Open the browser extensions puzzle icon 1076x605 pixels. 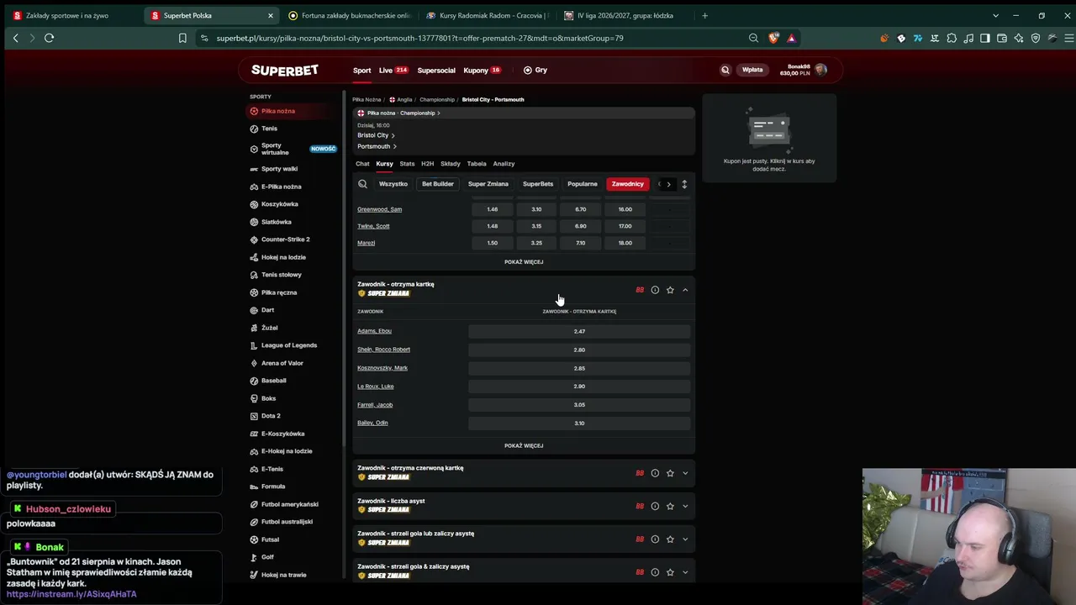coord(952,38)
